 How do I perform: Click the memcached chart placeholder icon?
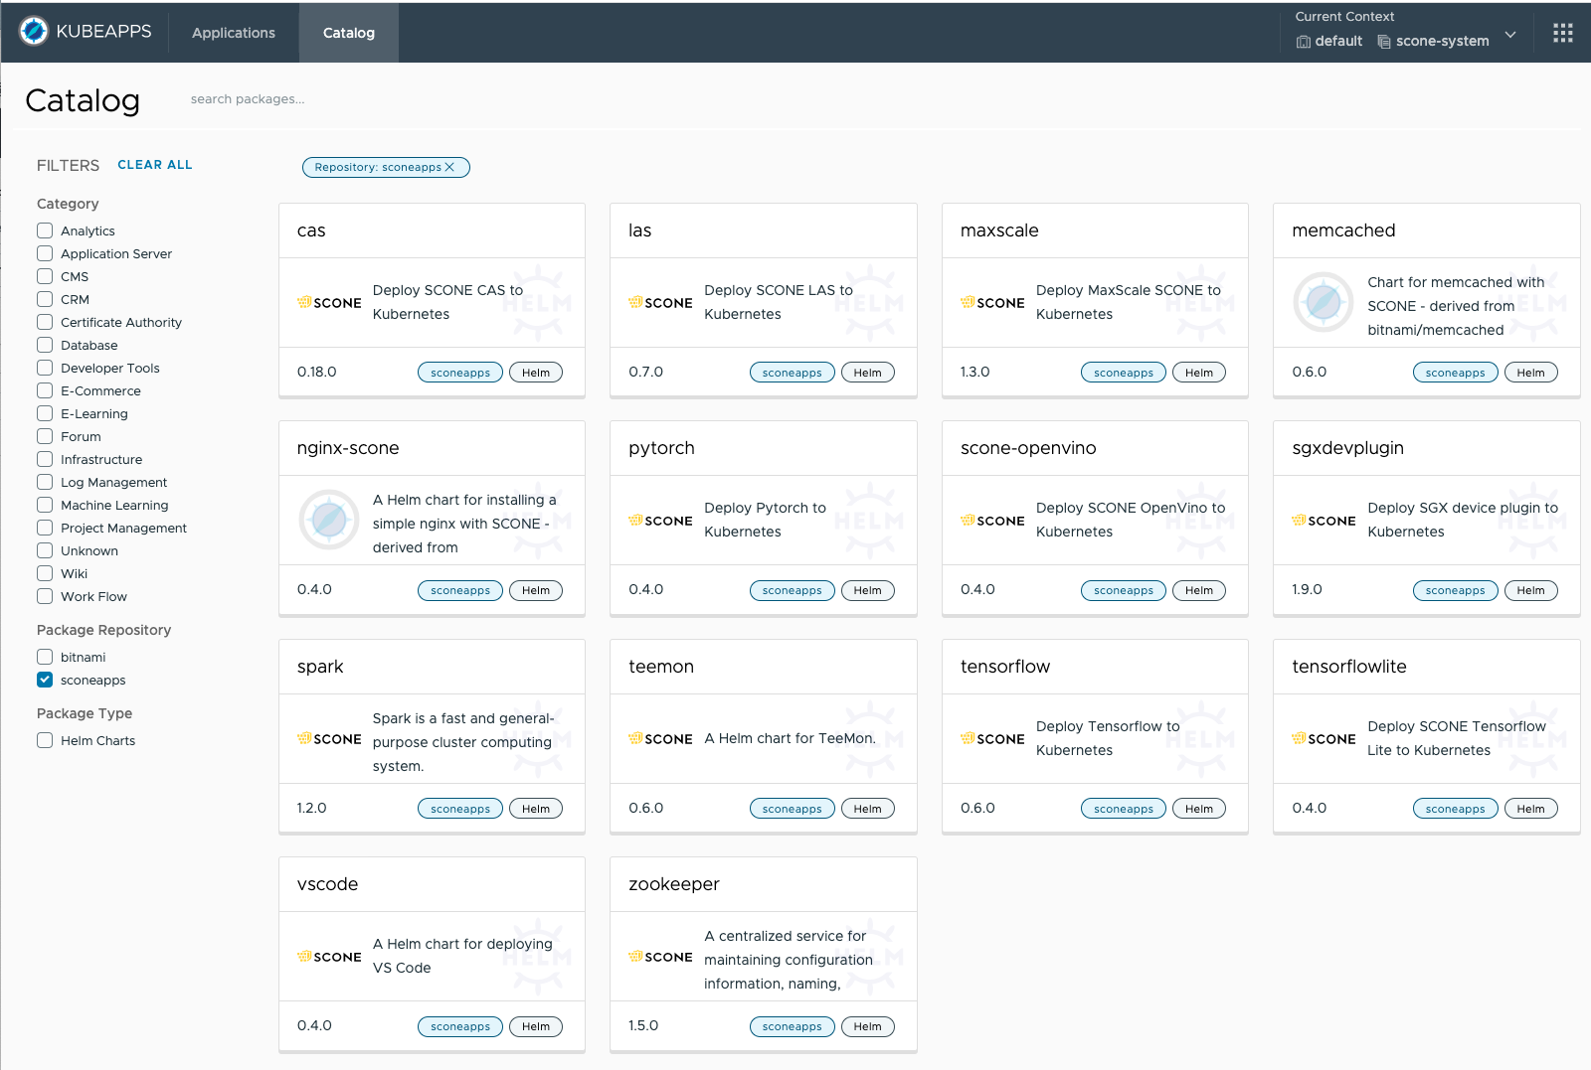tap(1323, 302)
